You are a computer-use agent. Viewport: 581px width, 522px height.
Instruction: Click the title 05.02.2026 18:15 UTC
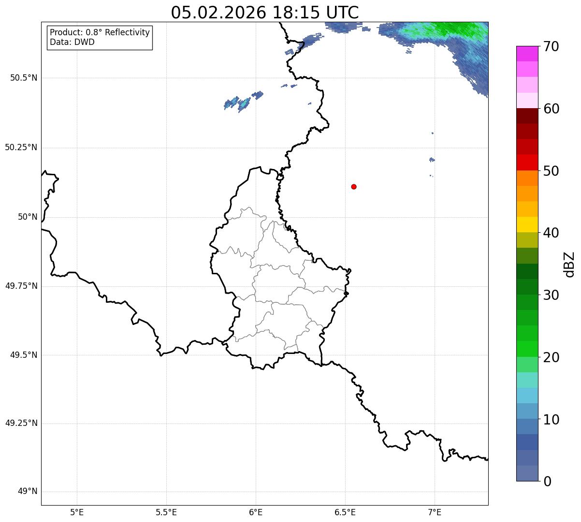(265, 13)
